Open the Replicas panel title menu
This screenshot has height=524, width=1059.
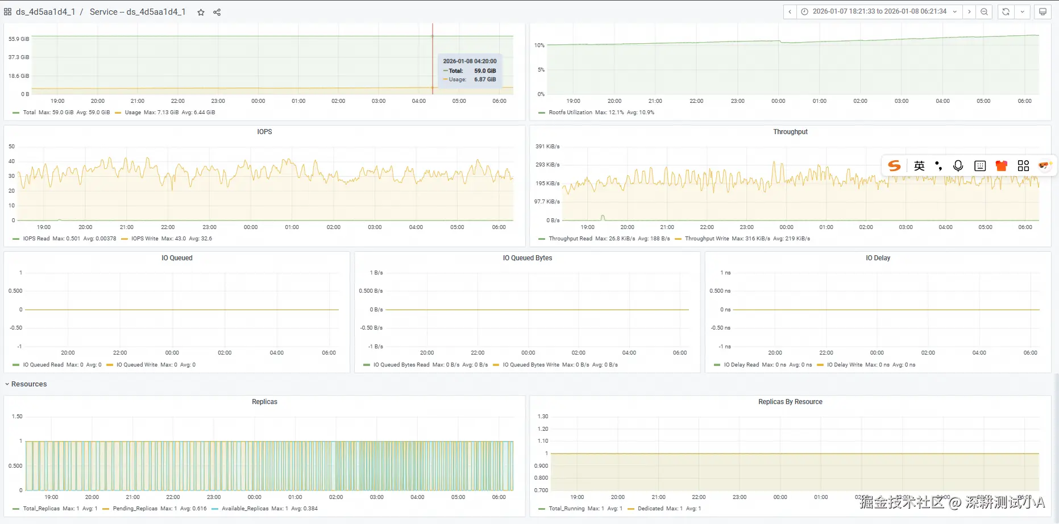click(264, 402)
